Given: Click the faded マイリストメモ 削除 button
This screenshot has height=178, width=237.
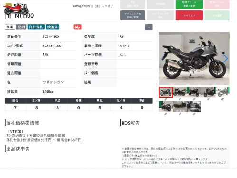Looking at the screenshot, I should tap(160, 16).
